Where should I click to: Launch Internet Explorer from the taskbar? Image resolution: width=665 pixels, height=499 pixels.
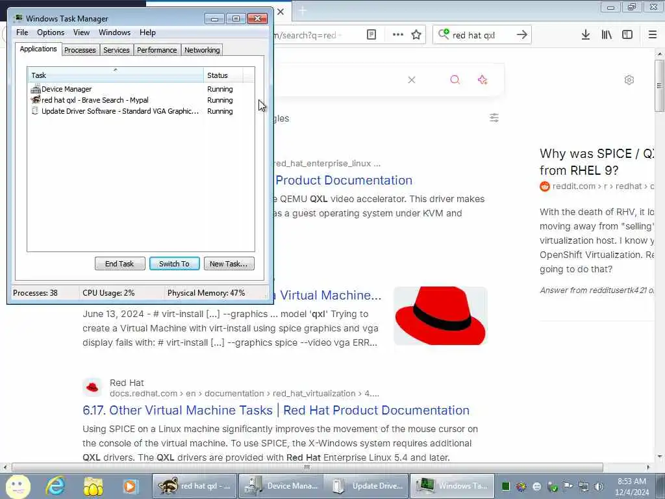click(x=56, y=486)
